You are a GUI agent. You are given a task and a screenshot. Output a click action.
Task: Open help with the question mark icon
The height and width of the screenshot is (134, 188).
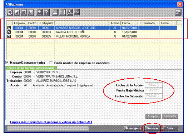[x=46, y=12]
